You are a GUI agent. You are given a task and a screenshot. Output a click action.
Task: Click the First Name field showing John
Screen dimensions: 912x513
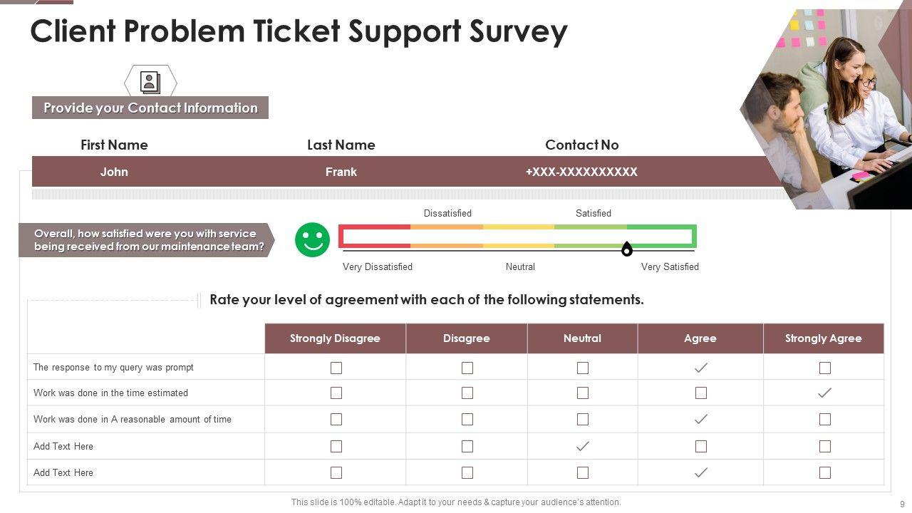tap(114, 172)
